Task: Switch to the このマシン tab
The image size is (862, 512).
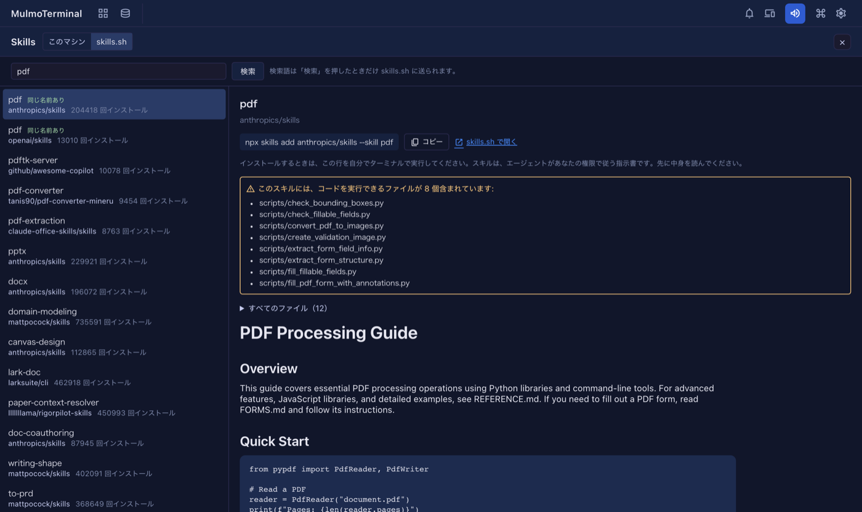Action: point(67,42)
